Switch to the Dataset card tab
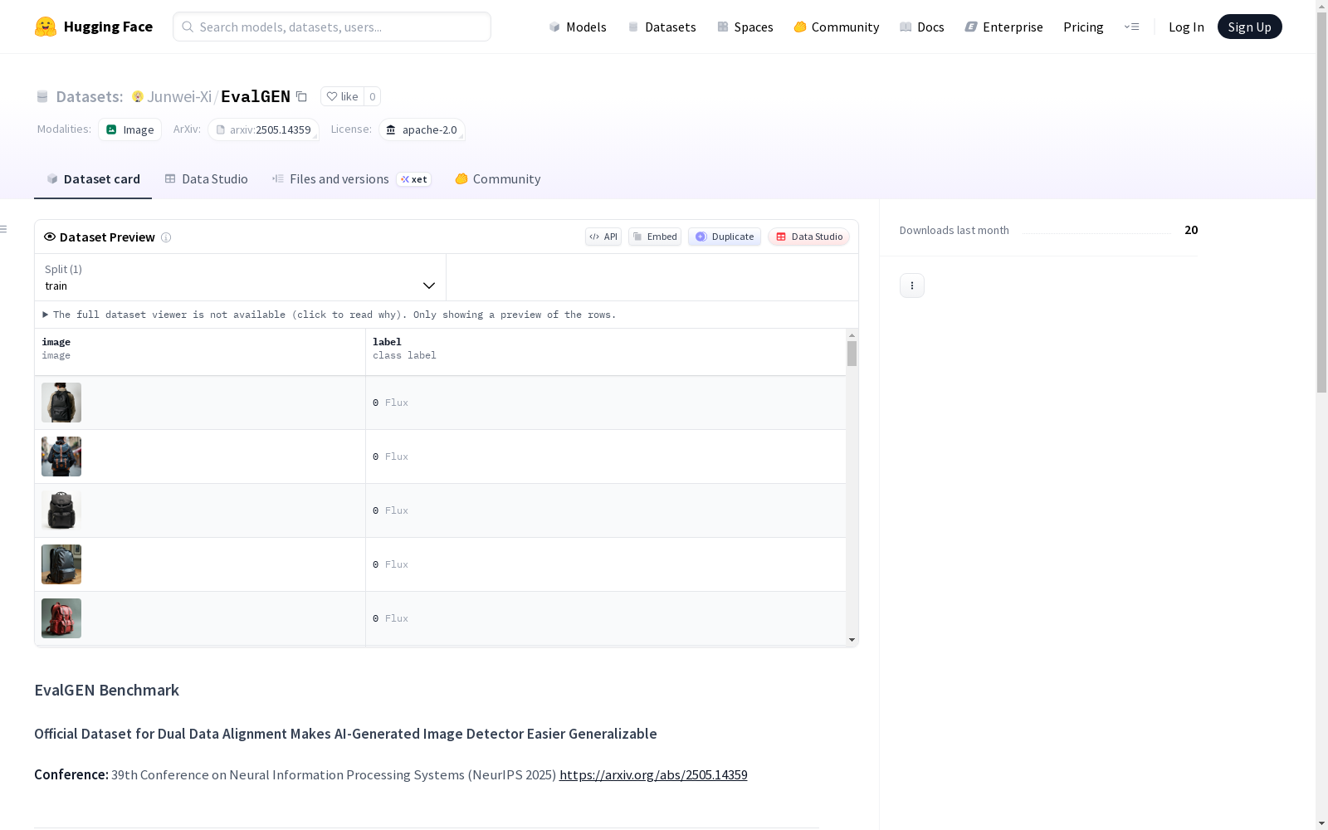Viewport: 1328px width, 830px height. (x=93, y=179)
